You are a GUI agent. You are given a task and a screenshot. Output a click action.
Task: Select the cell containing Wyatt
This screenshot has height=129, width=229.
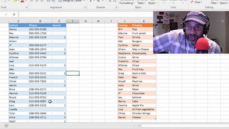(x=125, y=81)
